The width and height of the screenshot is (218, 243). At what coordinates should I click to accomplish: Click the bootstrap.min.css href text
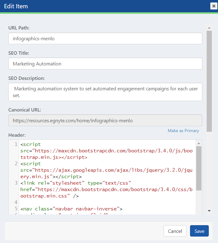(106, 193)
